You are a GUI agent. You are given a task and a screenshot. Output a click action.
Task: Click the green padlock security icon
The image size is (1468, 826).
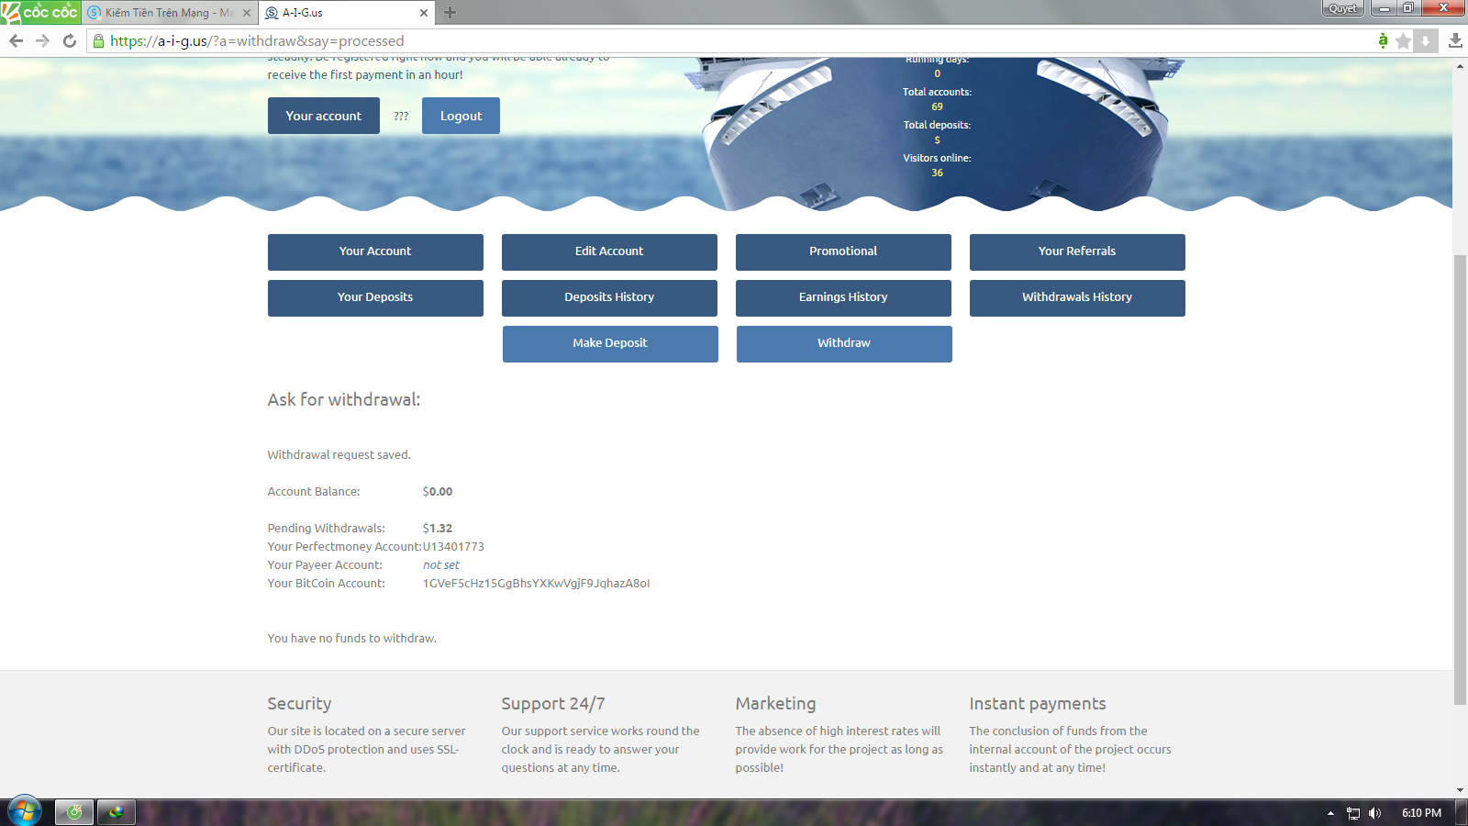tap(98, 40)
